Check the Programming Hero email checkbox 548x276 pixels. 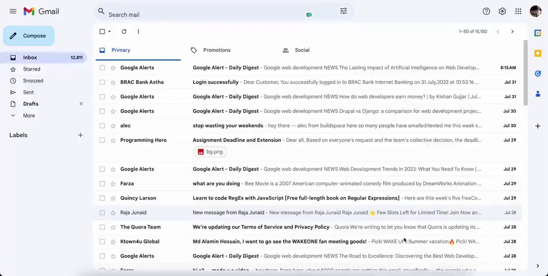pos(102,140)
